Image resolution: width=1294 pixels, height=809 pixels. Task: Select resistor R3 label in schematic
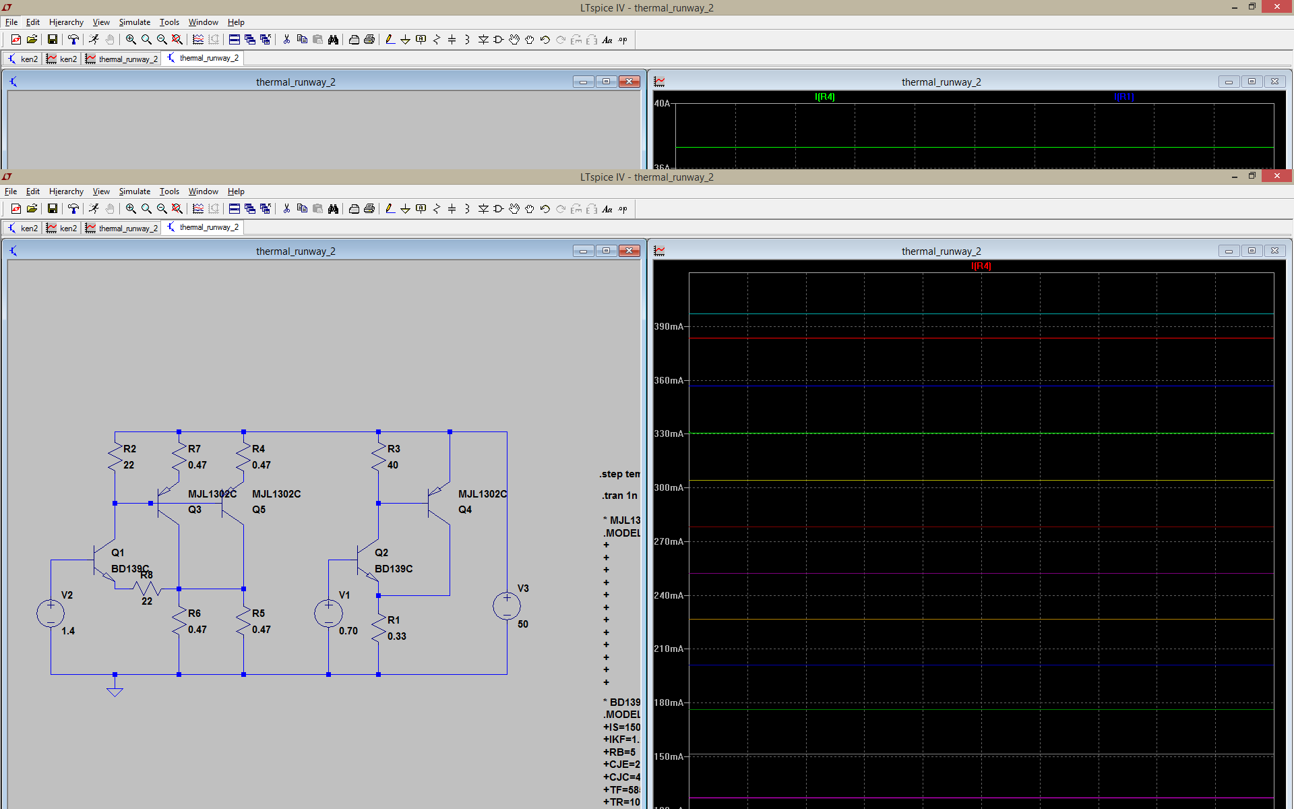click(x=394, y=449)
